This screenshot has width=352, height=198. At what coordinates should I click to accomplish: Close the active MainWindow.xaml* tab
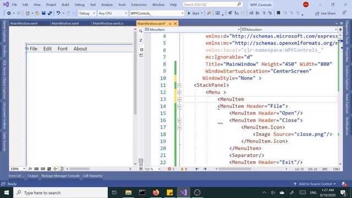175,24
